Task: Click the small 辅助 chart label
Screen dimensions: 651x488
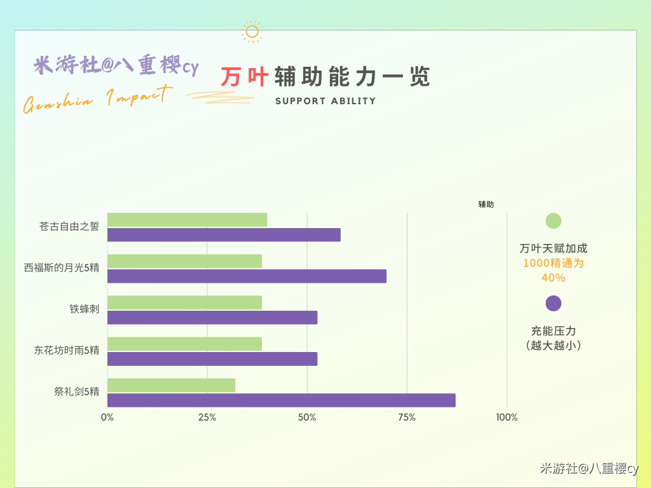Action: point(486,204)
